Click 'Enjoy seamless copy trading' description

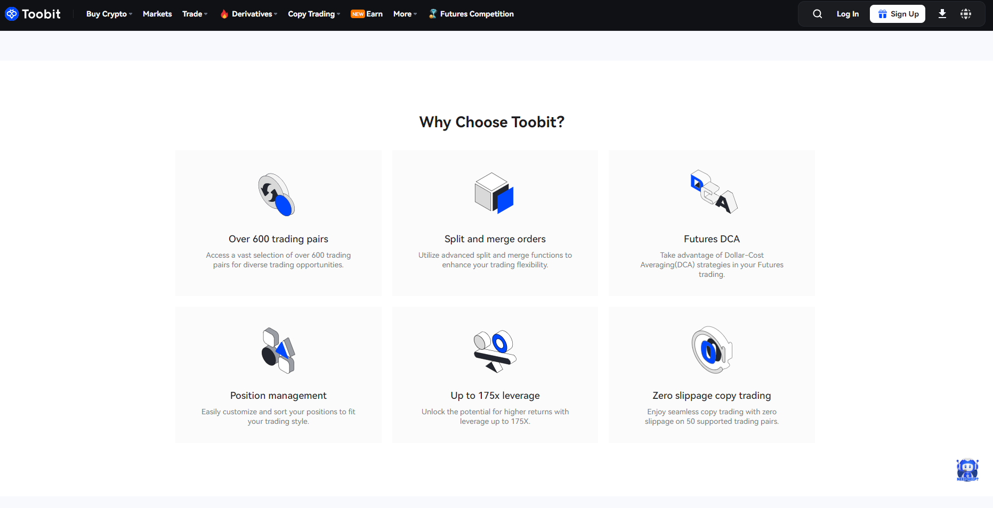point(712,416)
